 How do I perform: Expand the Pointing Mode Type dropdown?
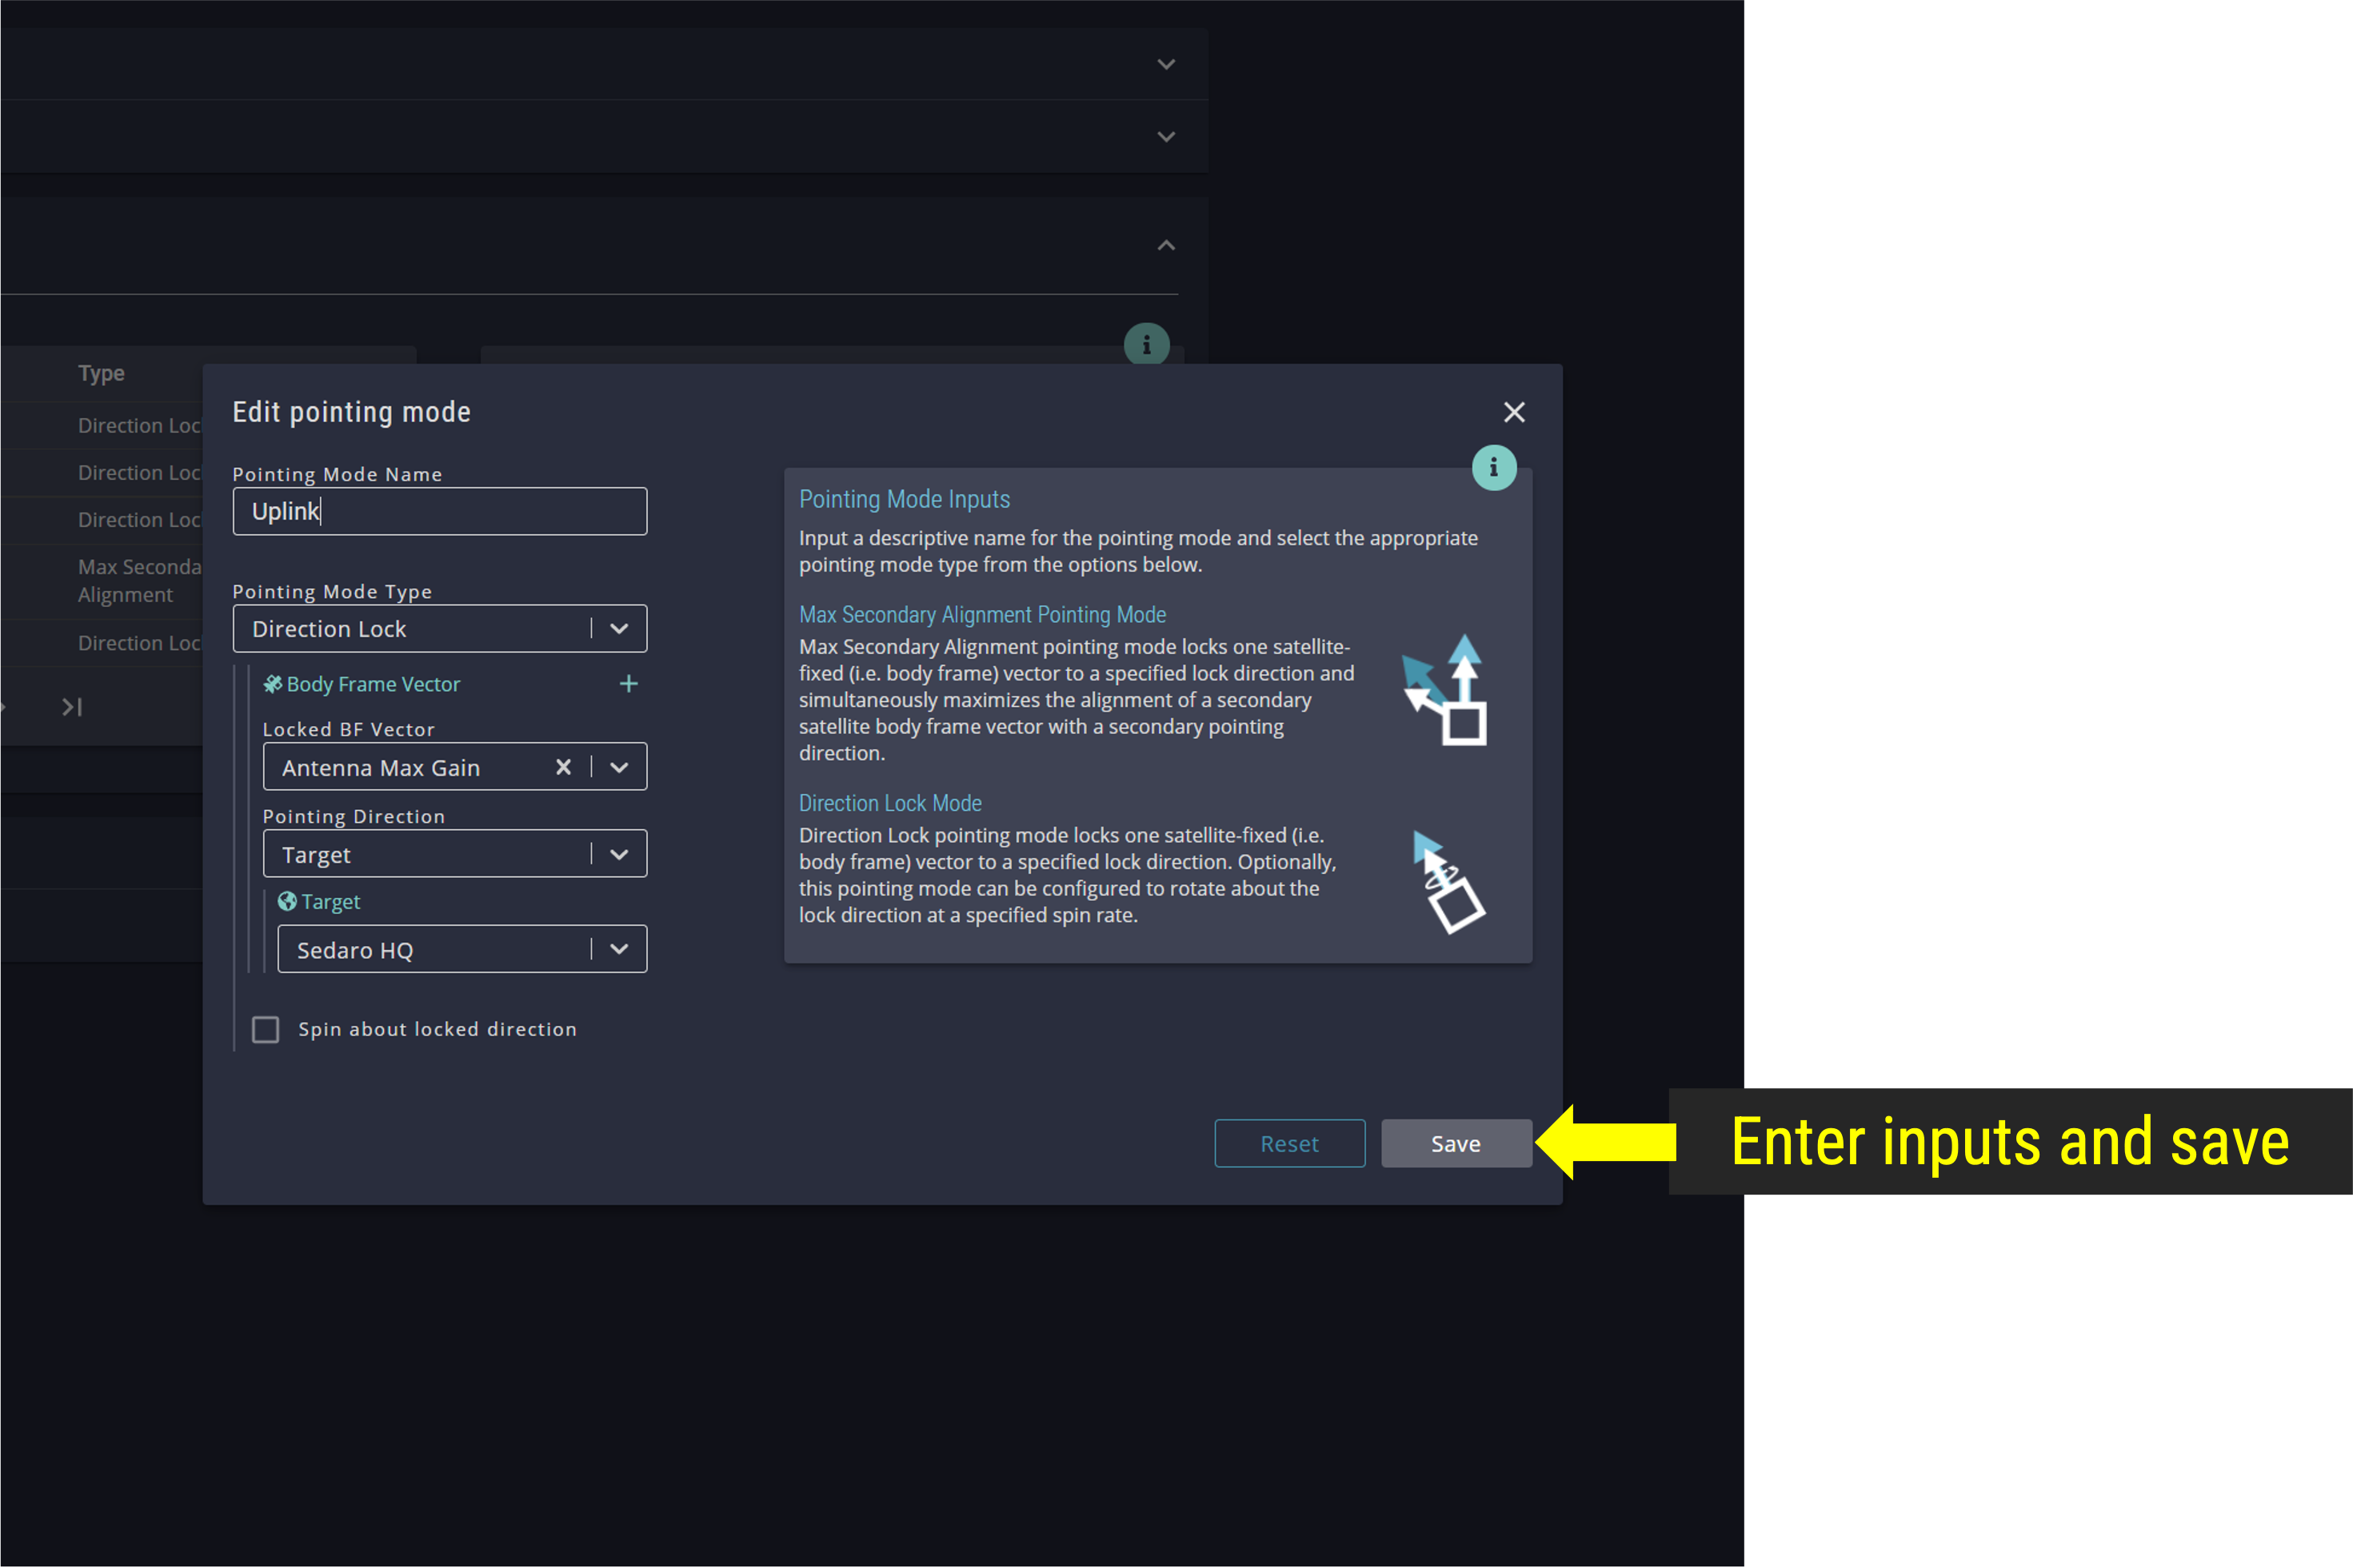pos(623,627)
